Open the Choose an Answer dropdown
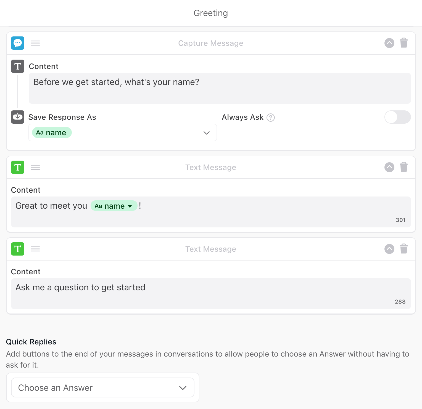 [102, 388]
